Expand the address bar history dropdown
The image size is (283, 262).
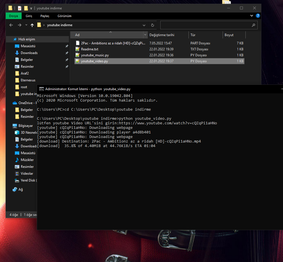[144, 25]
